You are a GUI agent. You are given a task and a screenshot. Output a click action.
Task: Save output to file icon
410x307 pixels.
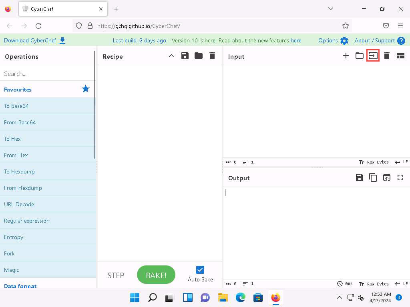pyautogui.click(x=360, y=178)
